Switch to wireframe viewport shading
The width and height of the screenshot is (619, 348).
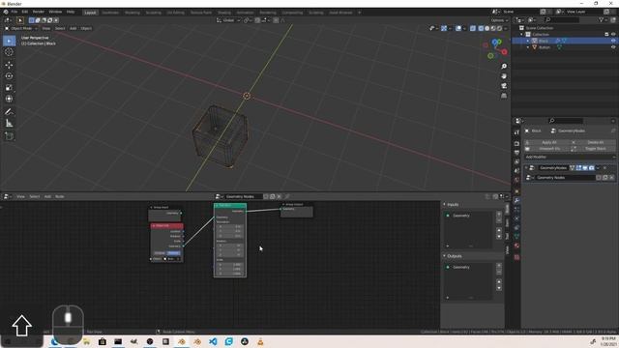481,28
